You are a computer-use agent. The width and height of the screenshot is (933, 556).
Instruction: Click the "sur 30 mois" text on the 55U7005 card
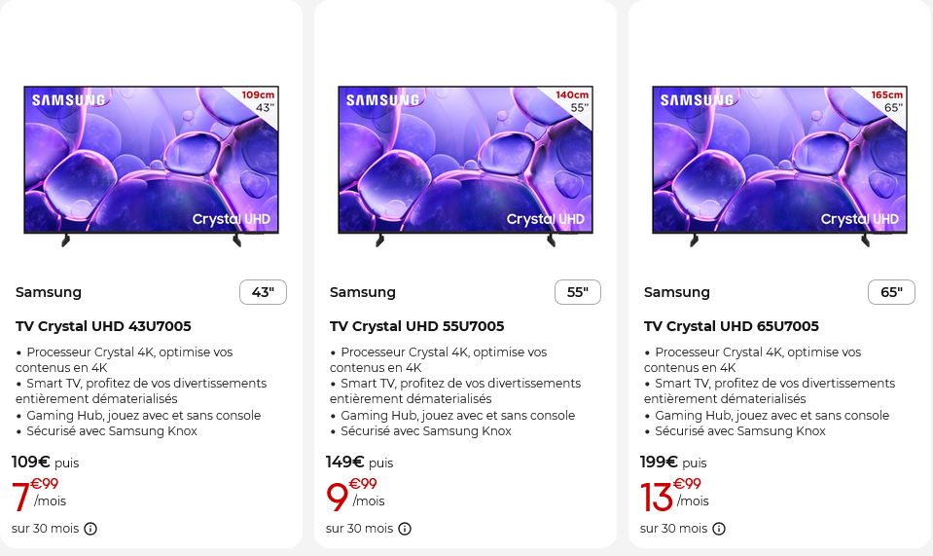[359, 529]
